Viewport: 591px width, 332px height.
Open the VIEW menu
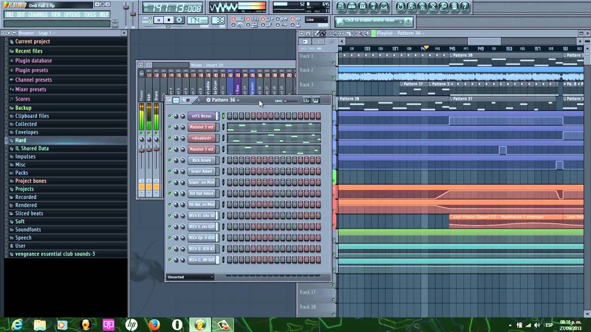pyautogui.click(x=56, y=15)
